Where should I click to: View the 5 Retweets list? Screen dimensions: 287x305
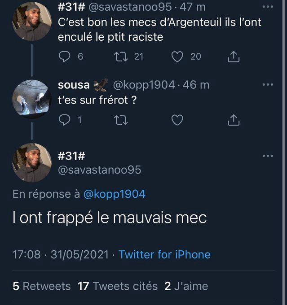(x=42, y=286)
